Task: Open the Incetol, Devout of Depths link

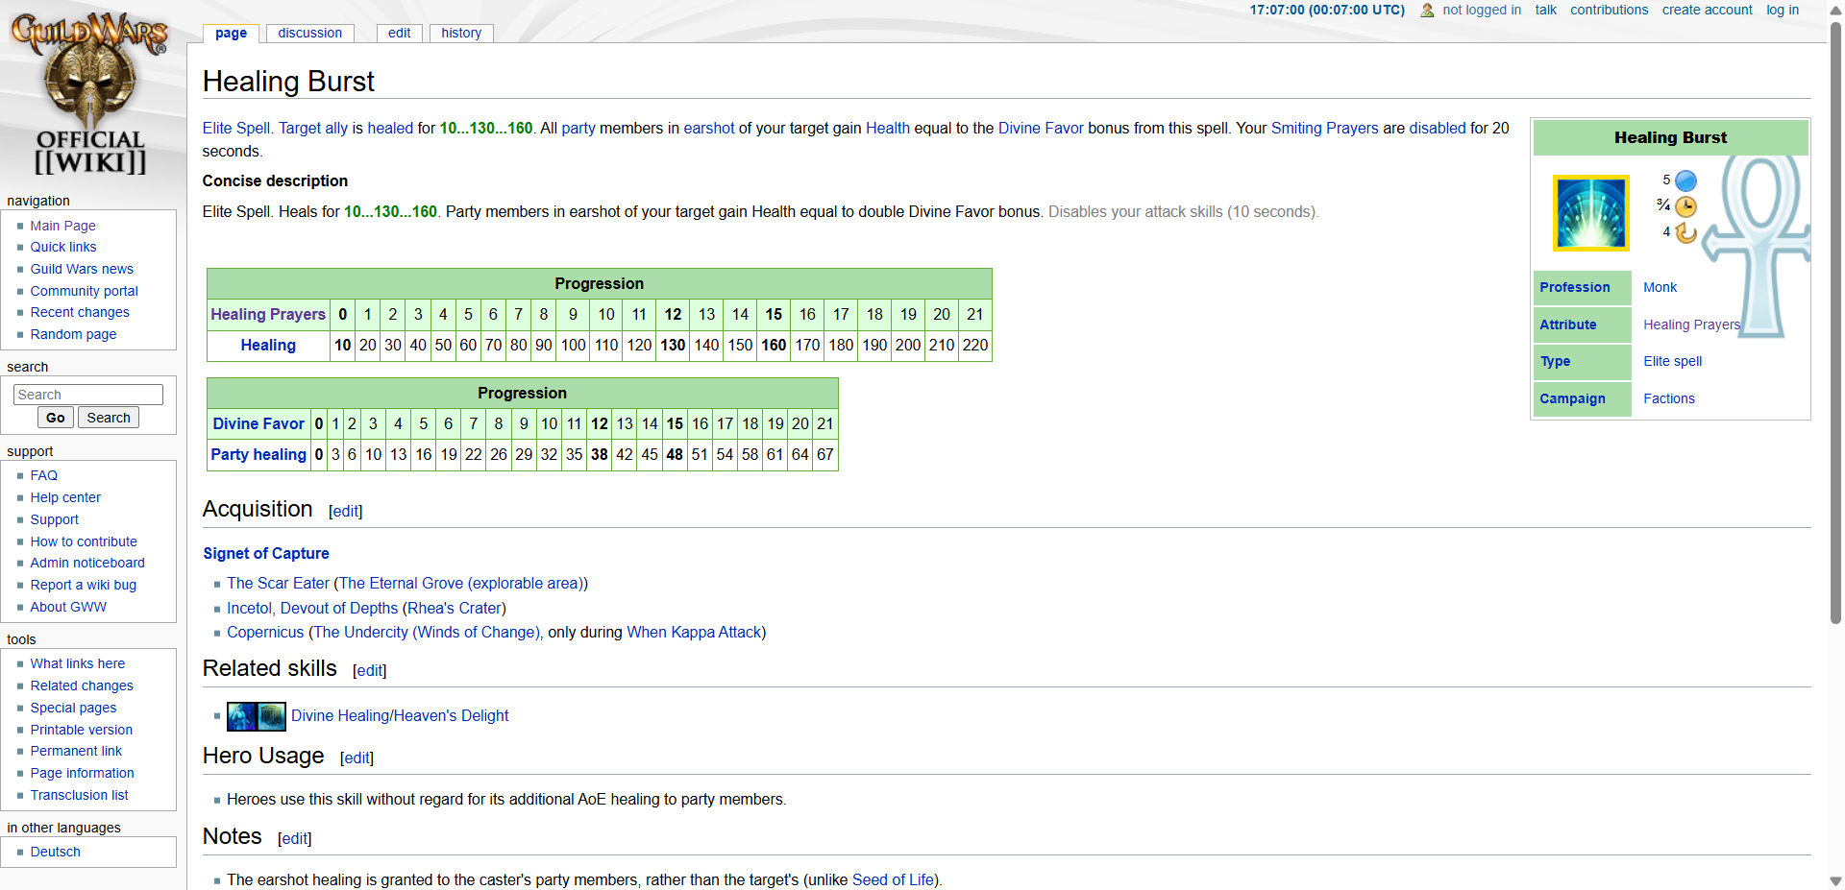Action: pos(312,608)
